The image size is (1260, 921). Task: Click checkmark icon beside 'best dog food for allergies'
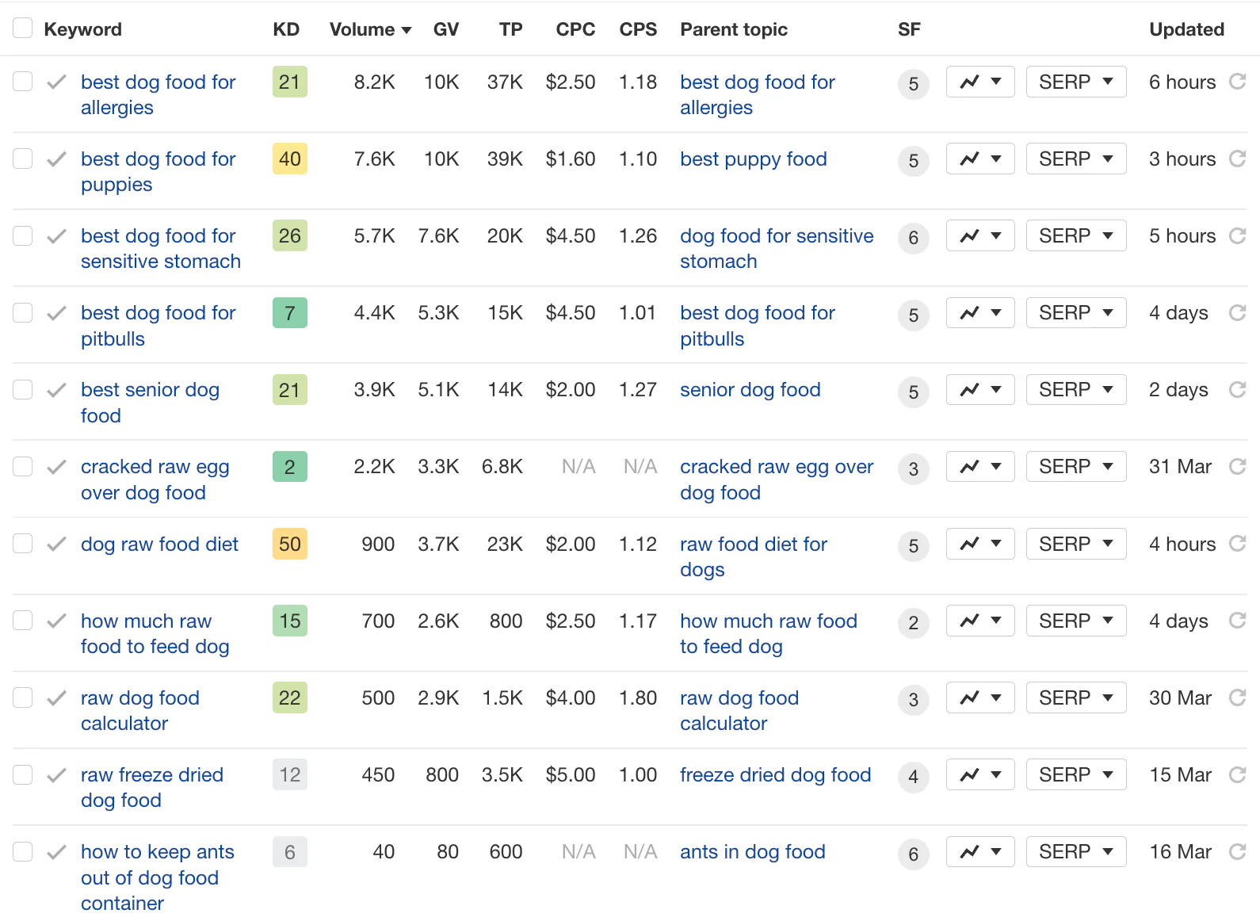pyautogui.click(x=56, y=82)
